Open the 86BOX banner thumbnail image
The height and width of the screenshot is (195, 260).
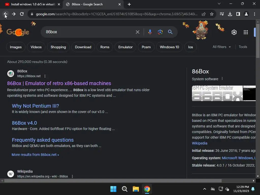point(217,93)
